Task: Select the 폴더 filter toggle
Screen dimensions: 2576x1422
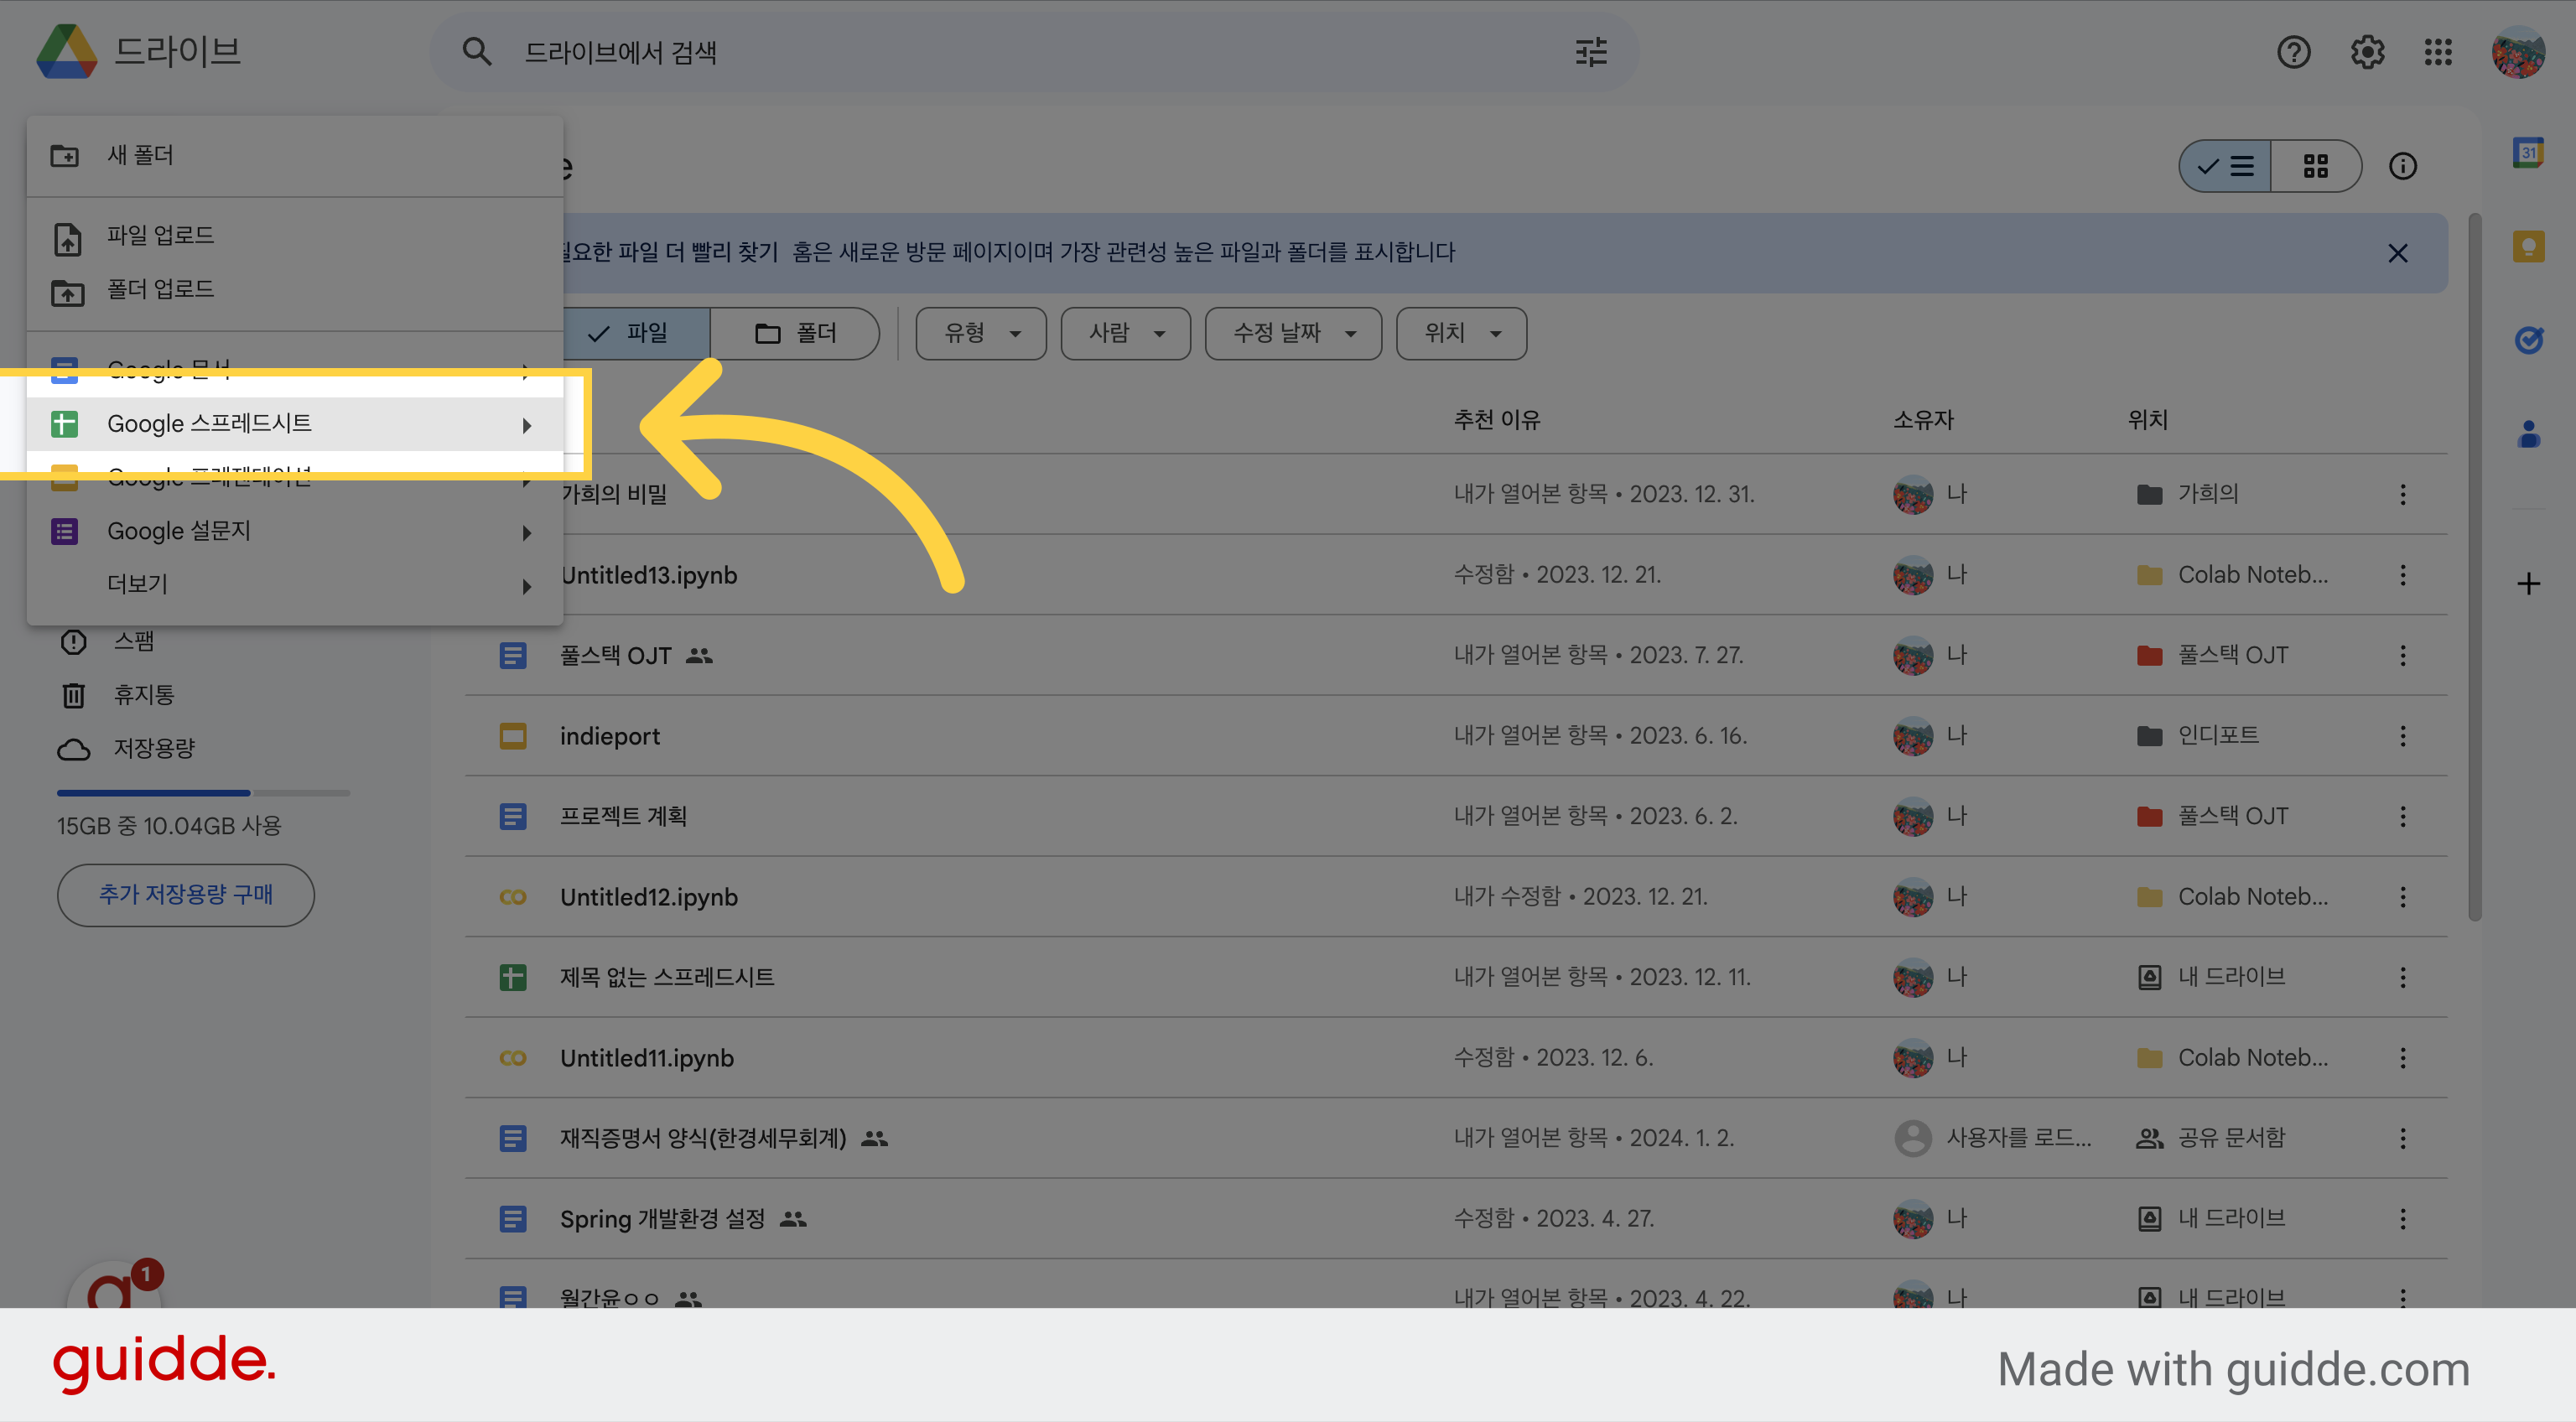Action: click(x=794, y=333)
